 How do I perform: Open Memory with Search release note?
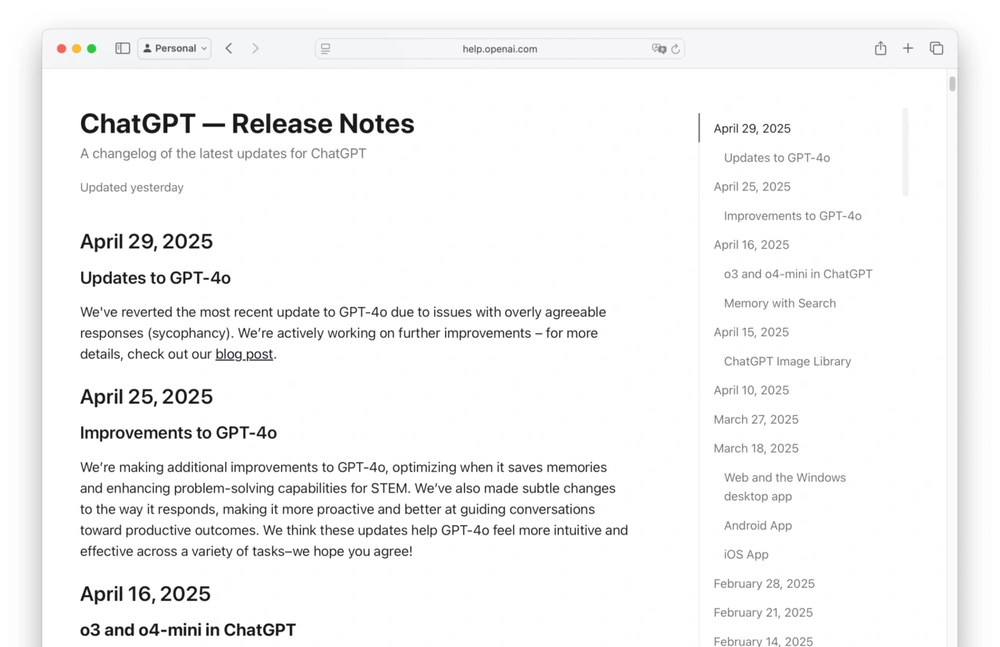coord(780,303)
